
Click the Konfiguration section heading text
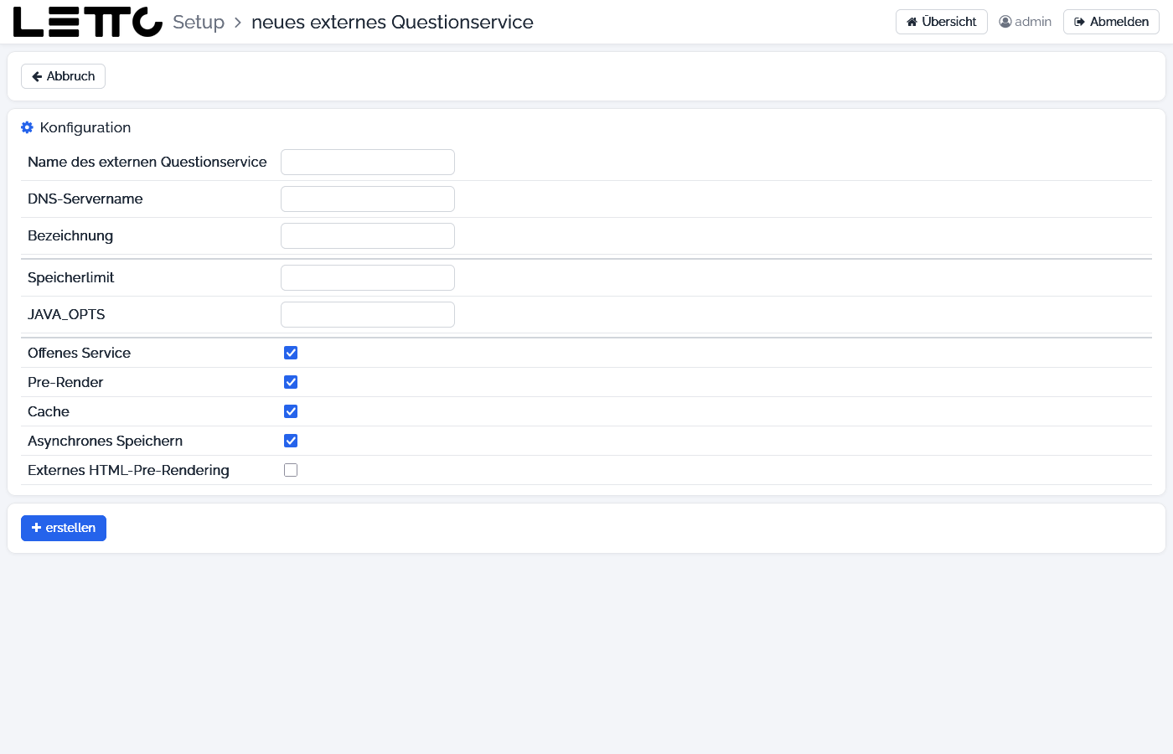(85, 127)
